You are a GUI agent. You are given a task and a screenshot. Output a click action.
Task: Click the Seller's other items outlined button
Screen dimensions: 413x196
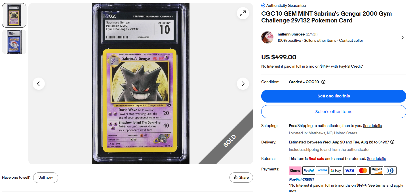coord(334,112)
